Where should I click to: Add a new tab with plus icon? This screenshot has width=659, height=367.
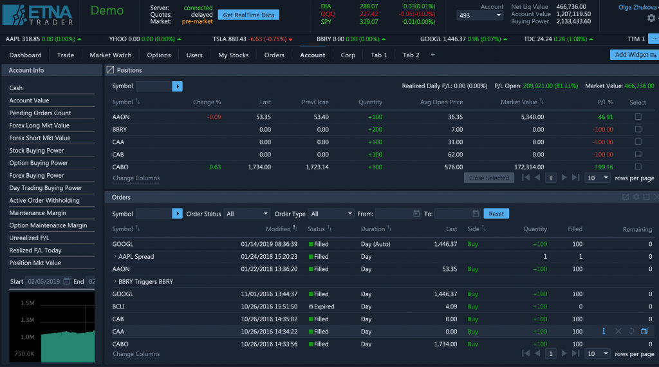pos(433,55)
